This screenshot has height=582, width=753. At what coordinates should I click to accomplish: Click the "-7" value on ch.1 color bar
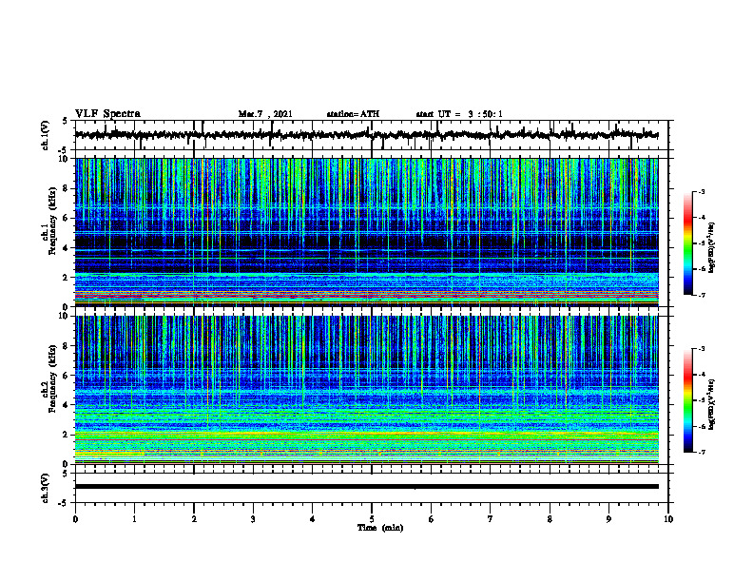click(702, 296)
